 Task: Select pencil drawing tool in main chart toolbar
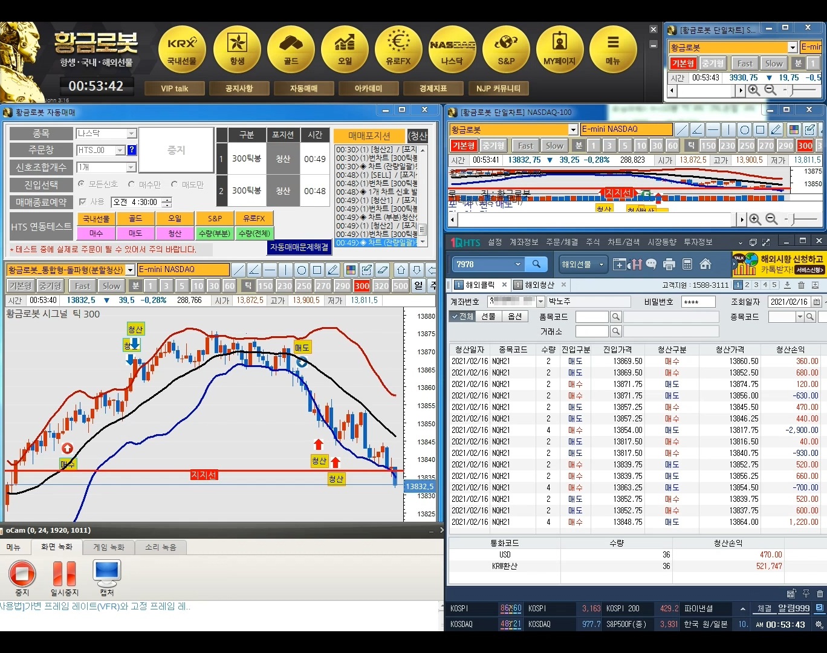[333, 270]
